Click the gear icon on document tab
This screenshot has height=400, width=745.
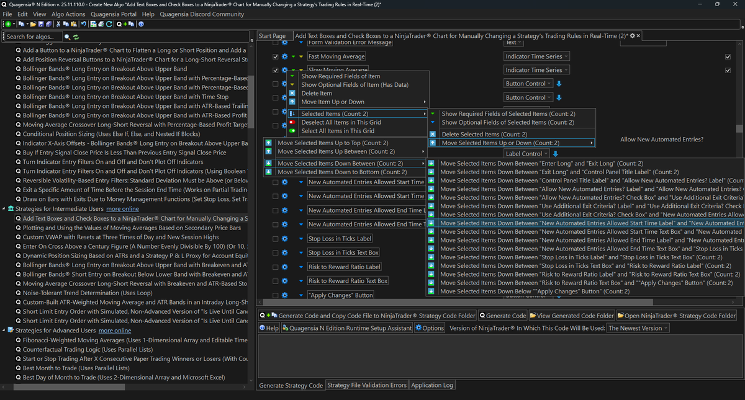pos(633,36)
